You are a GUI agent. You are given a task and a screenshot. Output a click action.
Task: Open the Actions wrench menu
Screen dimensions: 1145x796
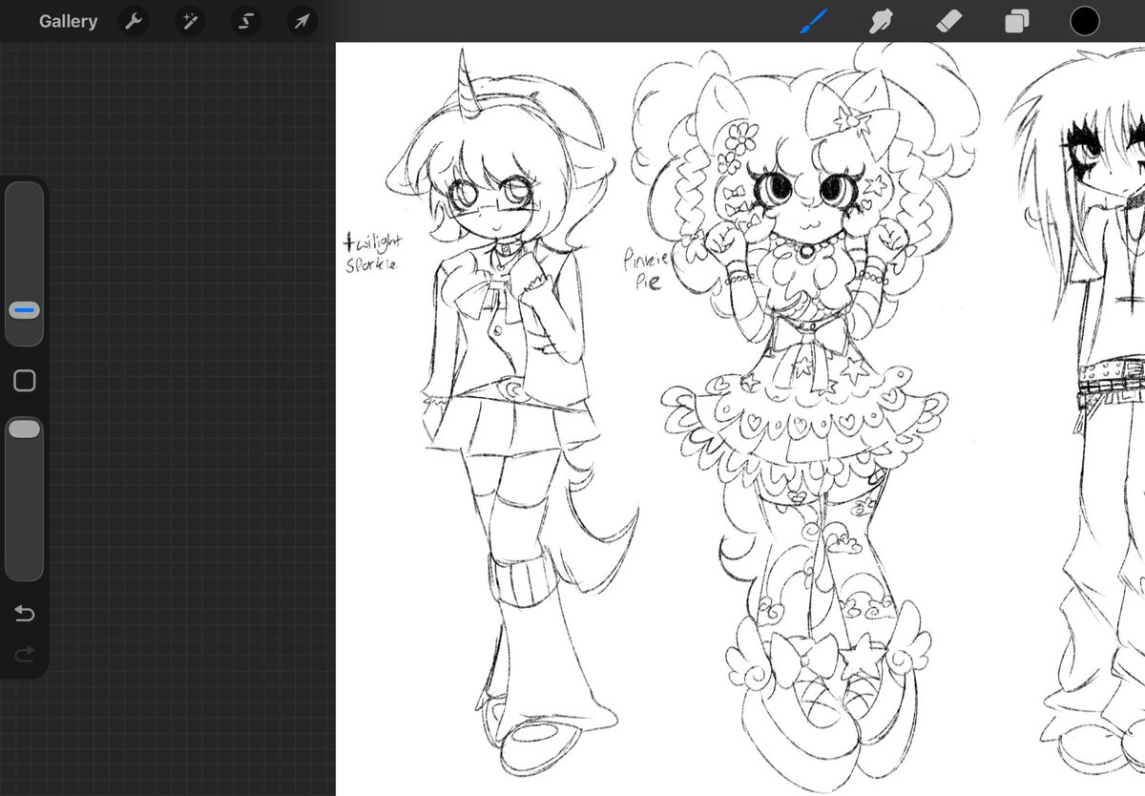[134, 21]
